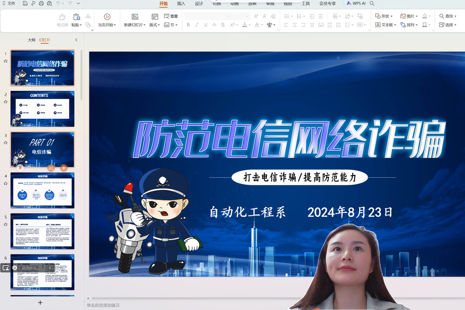Toggle the star marker beside slide 5
Screen dimensions: 465x310
click(6, 224)
